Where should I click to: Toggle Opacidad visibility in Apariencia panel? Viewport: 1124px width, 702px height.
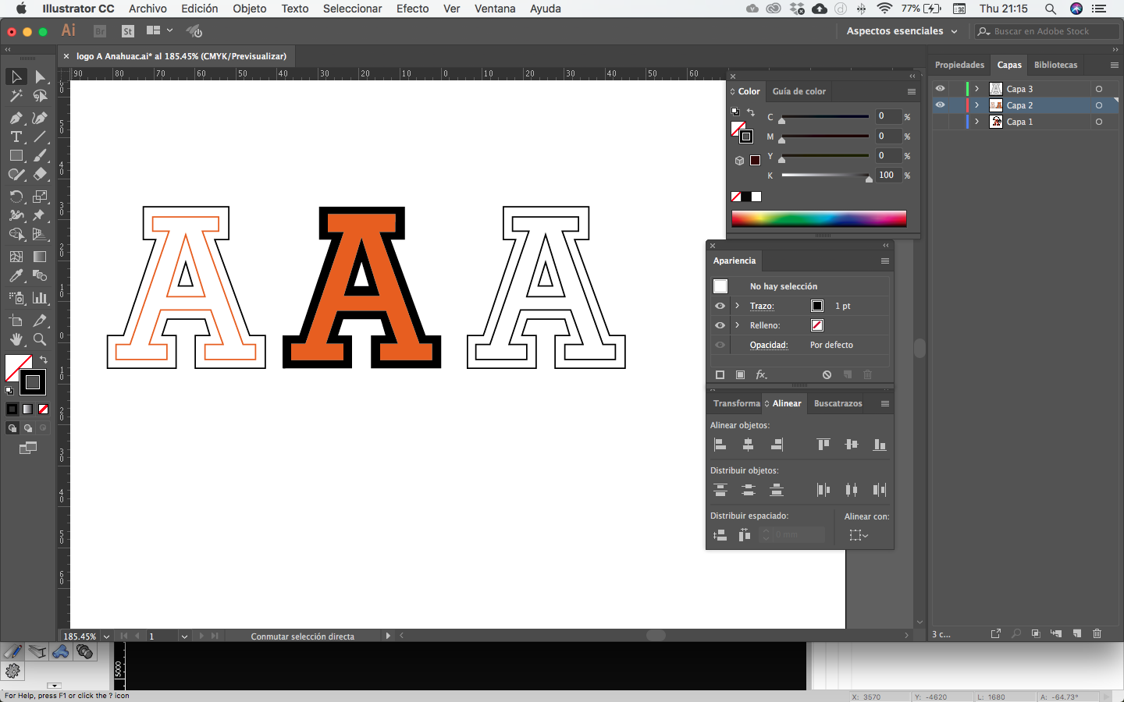(720, 345)
